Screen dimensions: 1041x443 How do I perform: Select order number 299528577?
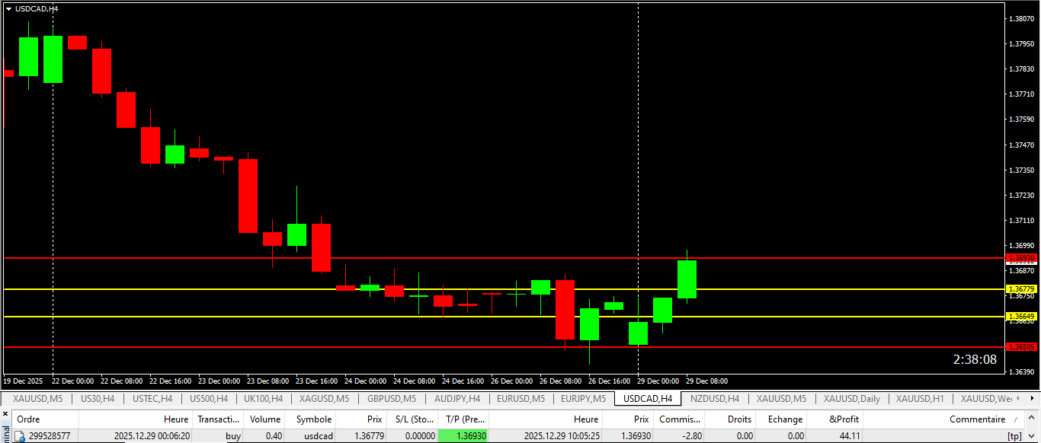pyautogui.click(x=50, y=436)
